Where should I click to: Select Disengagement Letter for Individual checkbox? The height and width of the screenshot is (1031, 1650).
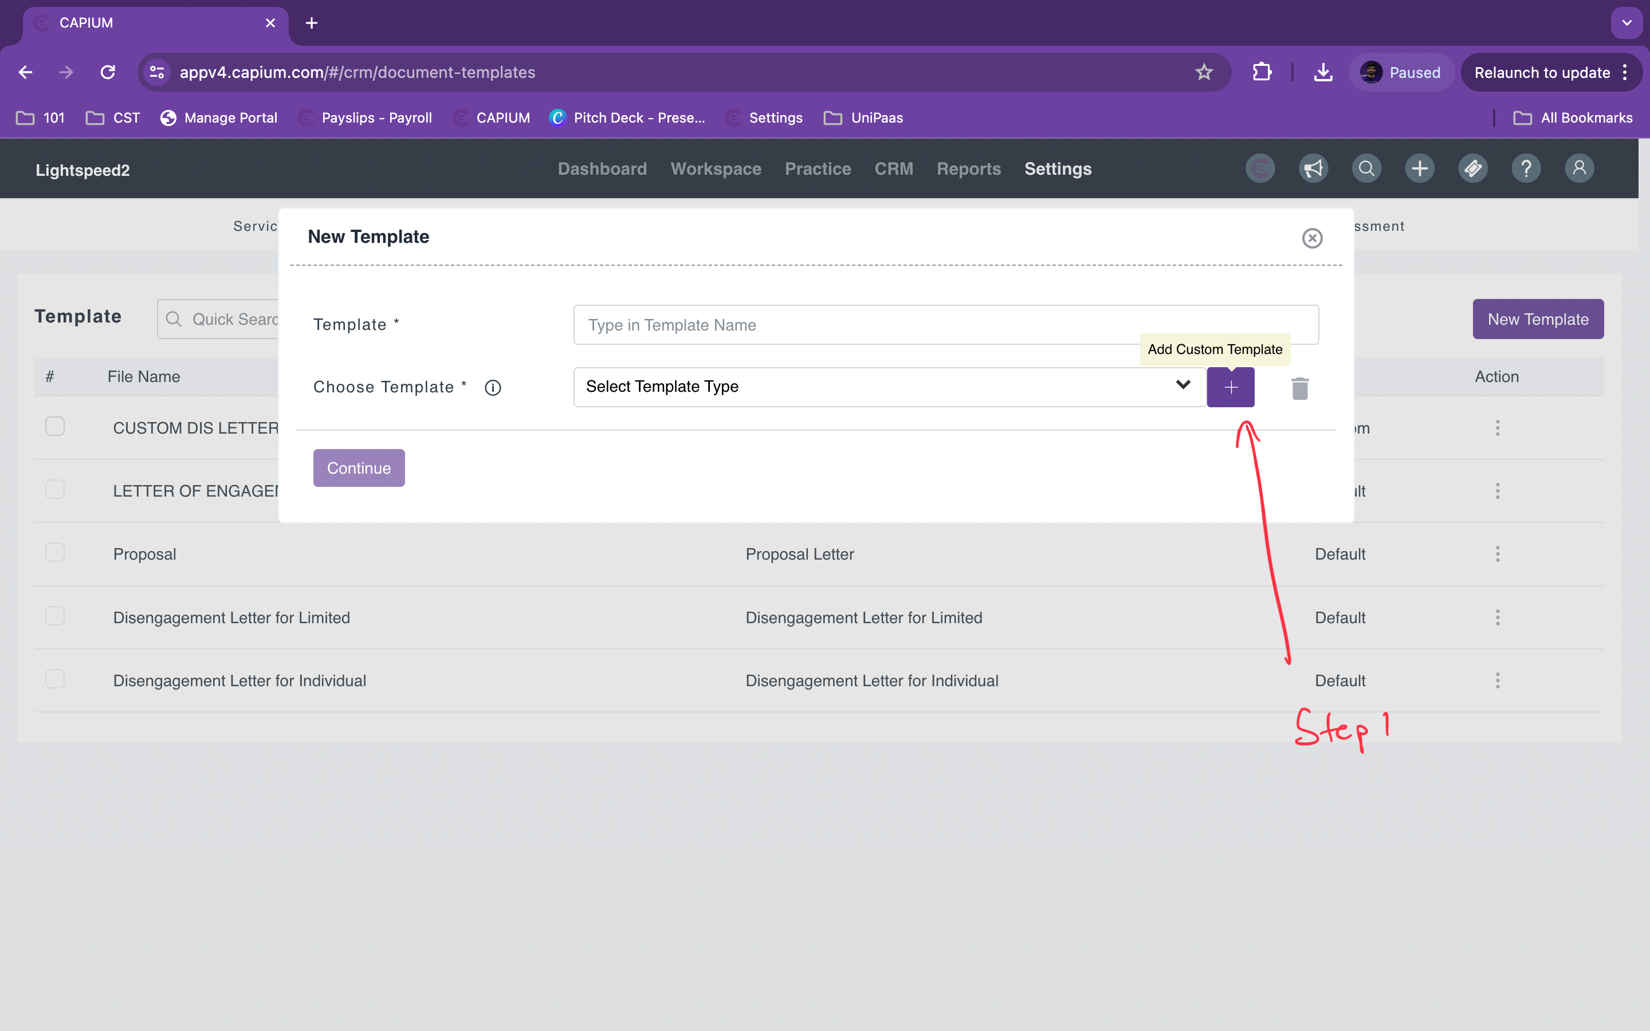tap(54, 679)
